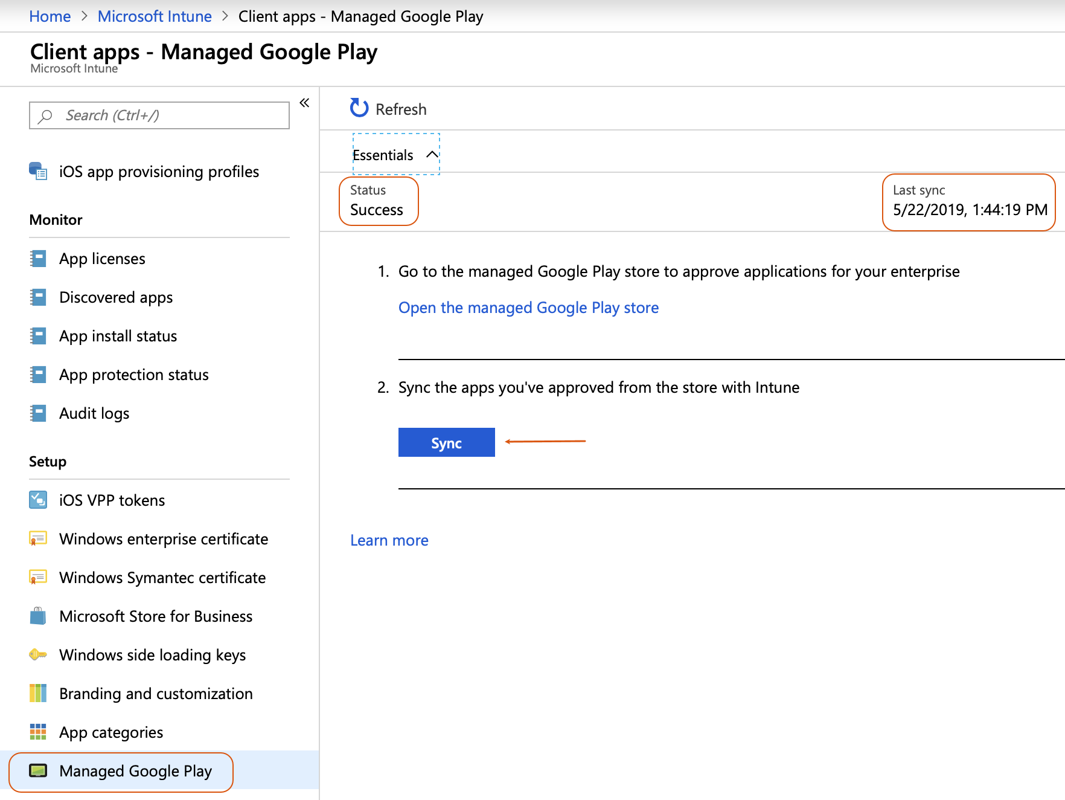Screen dimensions: 1065x800
Task: Click the Learn more link
Action: (x=389, y=540)
